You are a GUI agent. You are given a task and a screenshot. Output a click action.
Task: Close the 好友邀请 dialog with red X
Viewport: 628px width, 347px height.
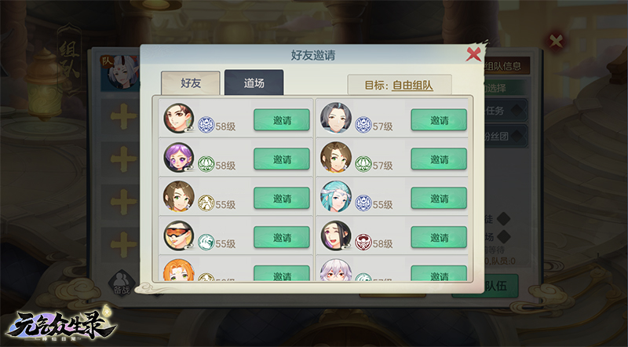tap(473, 54)
